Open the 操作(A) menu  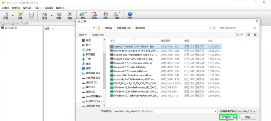tap(27, 8)
